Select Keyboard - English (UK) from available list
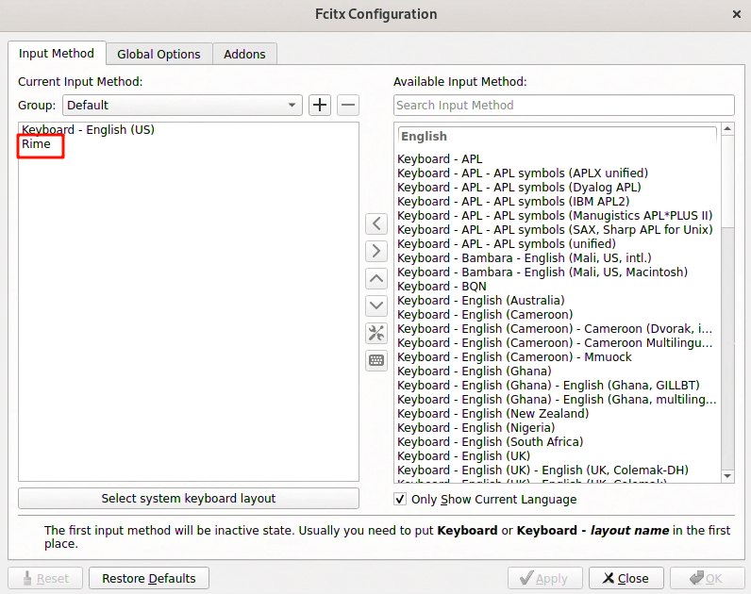 (463, 455)
